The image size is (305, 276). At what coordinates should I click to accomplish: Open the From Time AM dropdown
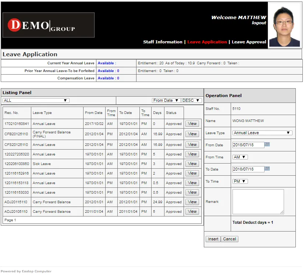(x=240, y=157)
